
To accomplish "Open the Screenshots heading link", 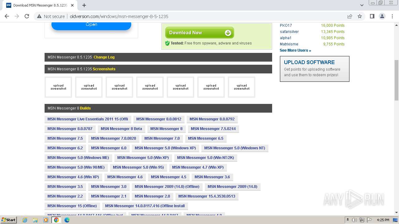I will click(104, 69).
